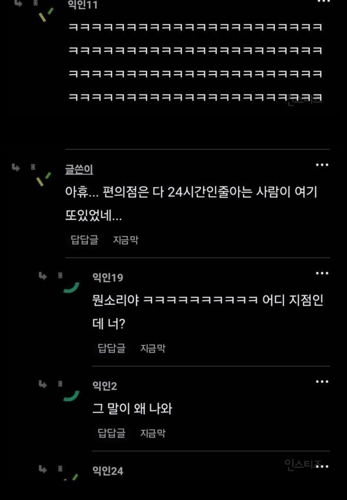Open more options for 글쓴이 comment
This screenshot has height=500, width=347.
point(322,165)
